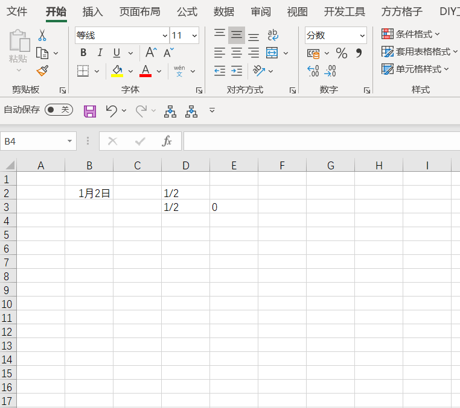The height and width of the screenshot is (408, 460).
Task: Switch to the 页面布局 tab
Action: 140,11
